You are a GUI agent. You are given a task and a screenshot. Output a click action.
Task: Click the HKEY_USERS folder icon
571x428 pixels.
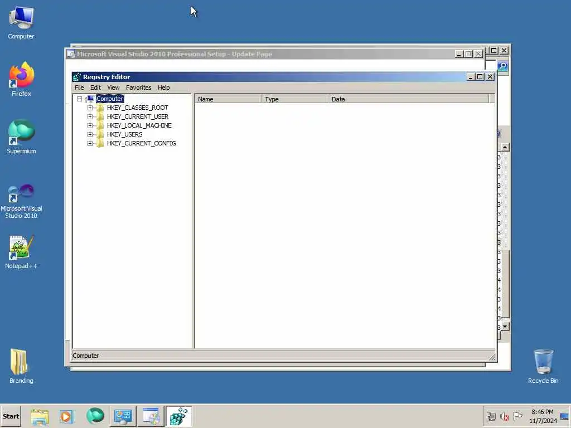(100, 134)
